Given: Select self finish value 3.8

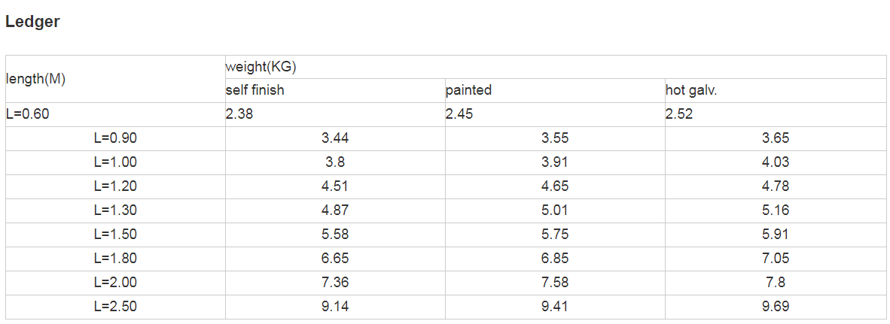Looking at the screenshot, I should tap(335, 162).
